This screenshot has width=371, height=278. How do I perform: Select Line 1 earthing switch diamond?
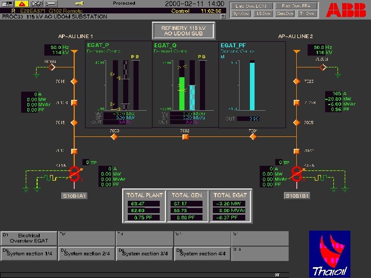(x=52, y=67)
